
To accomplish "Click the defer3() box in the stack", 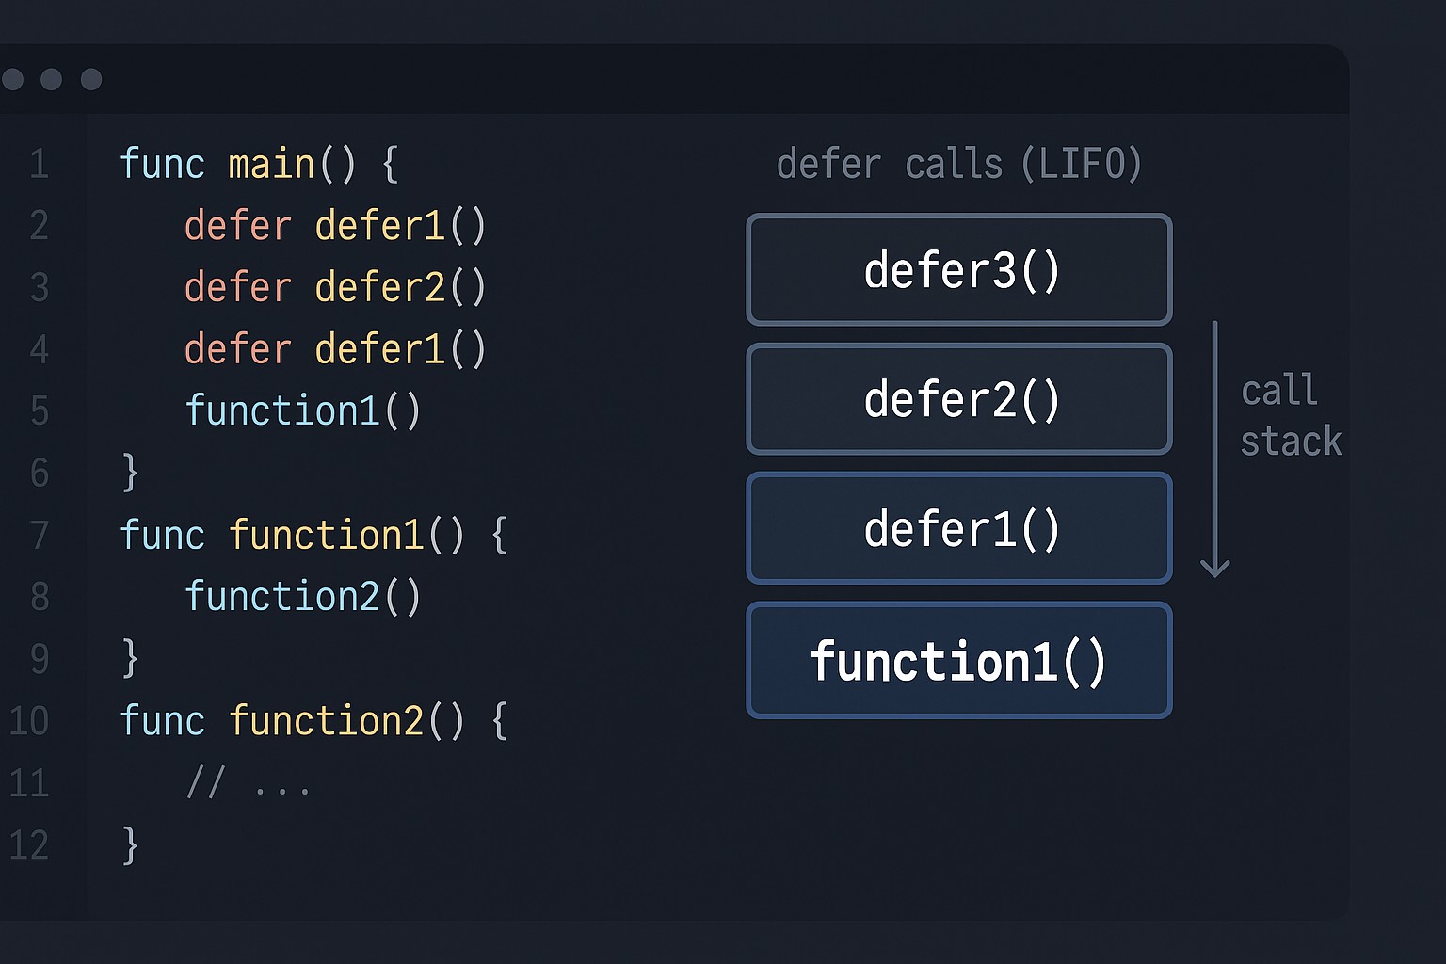I will tap(958, 270).
